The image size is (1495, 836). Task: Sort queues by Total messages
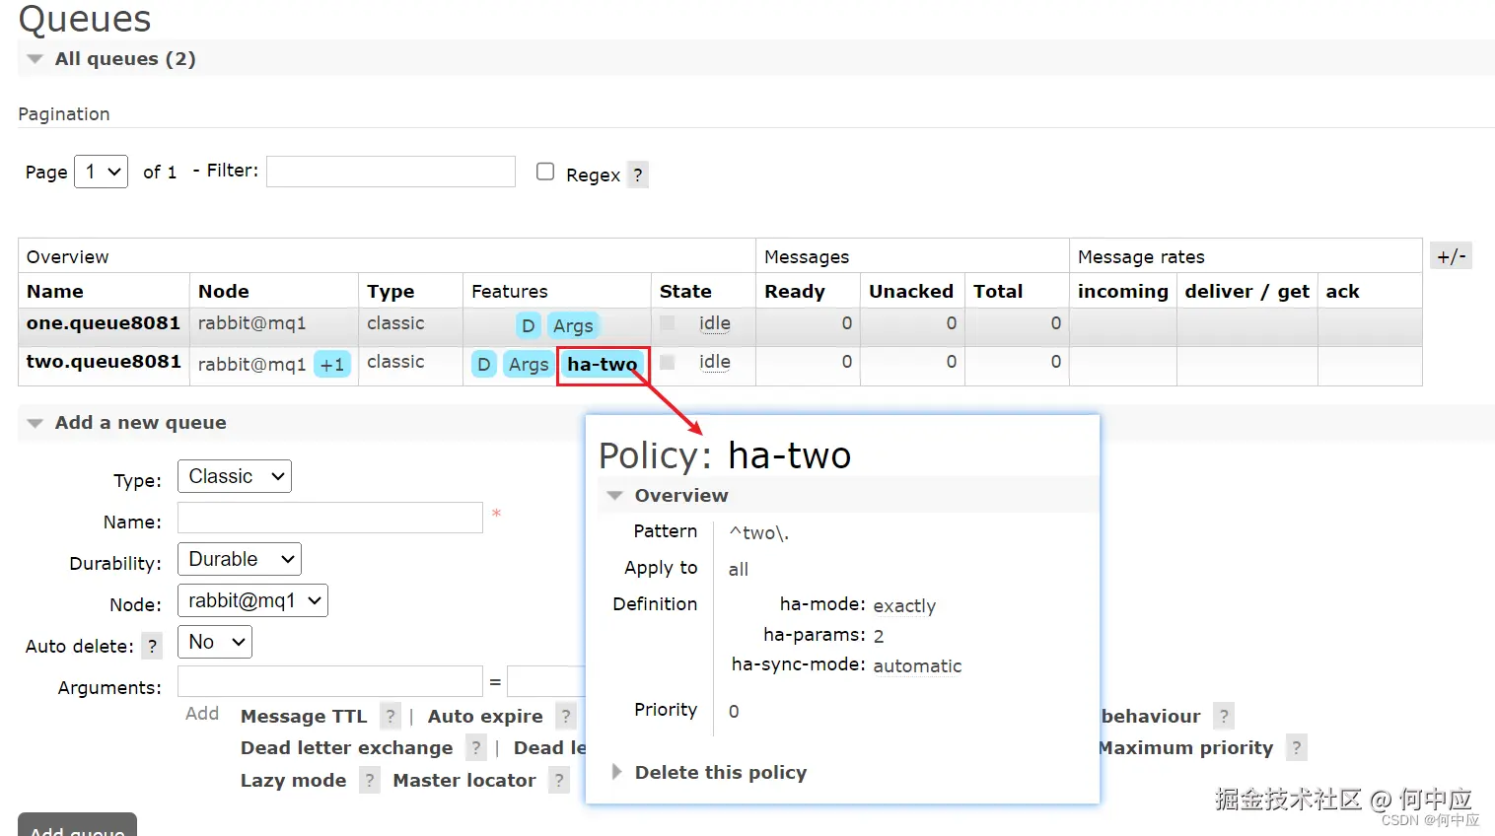[x=998, y=291]
